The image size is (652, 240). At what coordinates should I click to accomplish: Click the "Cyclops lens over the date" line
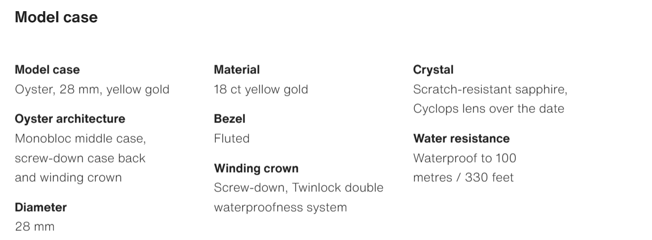pos(488,109)
